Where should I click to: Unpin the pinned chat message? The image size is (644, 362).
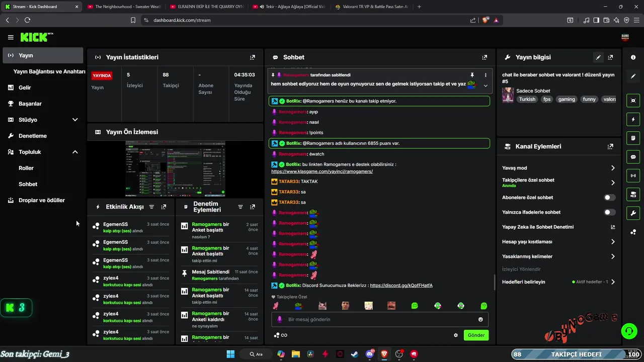472,75
